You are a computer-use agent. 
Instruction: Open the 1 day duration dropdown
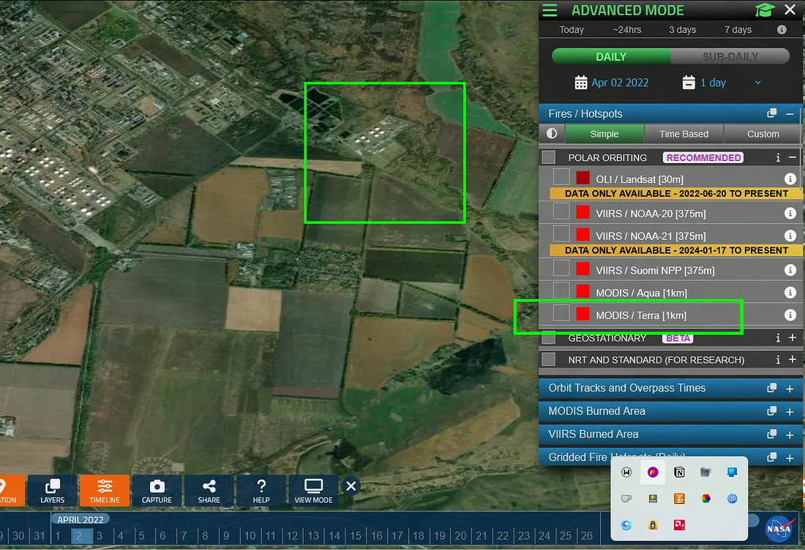point(757,83)
